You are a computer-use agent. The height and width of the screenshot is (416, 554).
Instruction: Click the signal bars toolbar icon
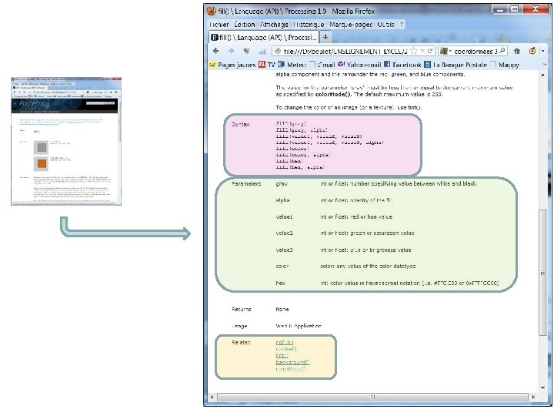tap(262, 52)
